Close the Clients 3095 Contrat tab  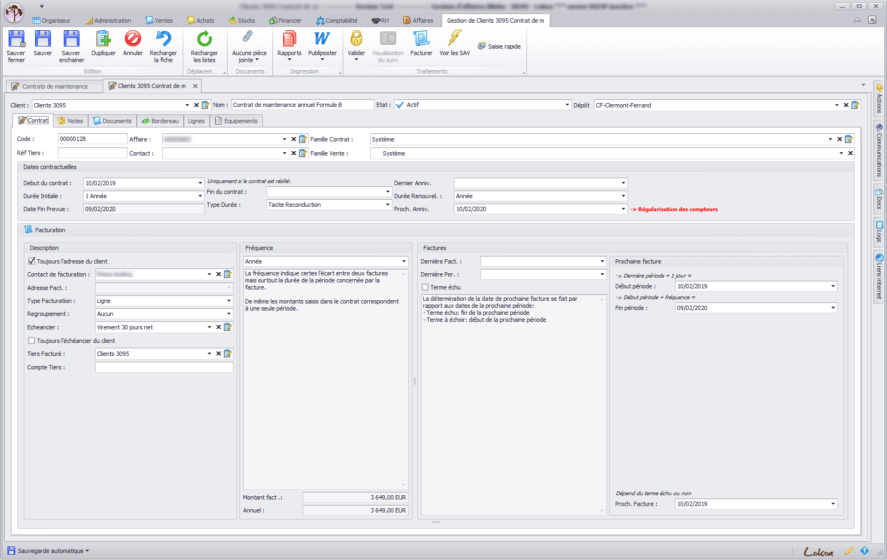click(195, 86)
